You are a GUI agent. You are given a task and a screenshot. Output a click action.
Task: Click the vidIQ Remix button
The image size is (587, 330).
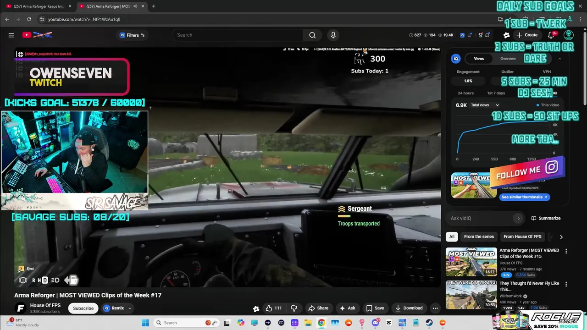click(114, 308)
